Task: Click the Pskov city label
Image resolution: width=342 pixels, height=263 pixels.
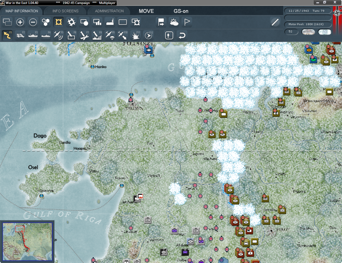Action: click(x=283, y=230)
